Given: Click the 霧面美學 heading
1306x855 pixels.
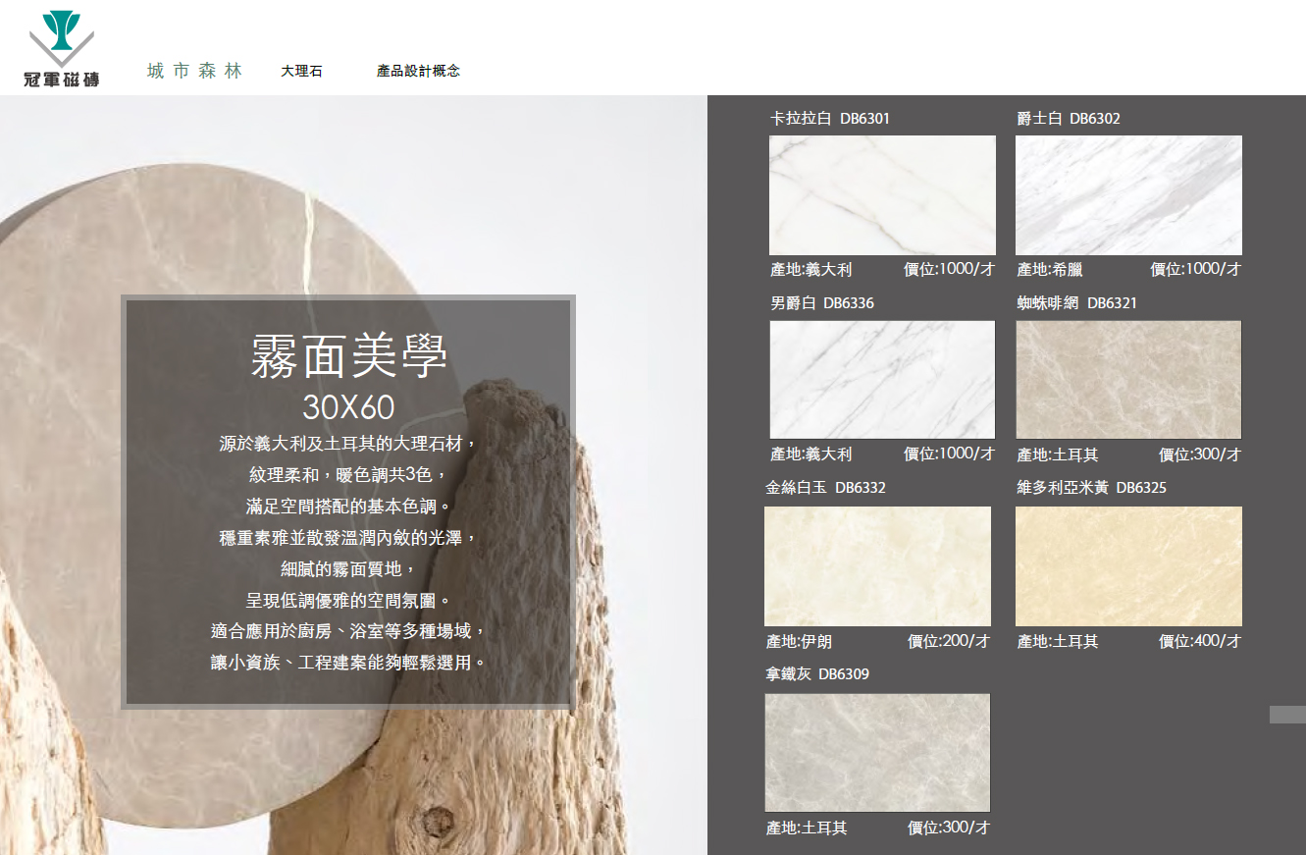Looking at the screenshot, I should click(x=349, y=356).
